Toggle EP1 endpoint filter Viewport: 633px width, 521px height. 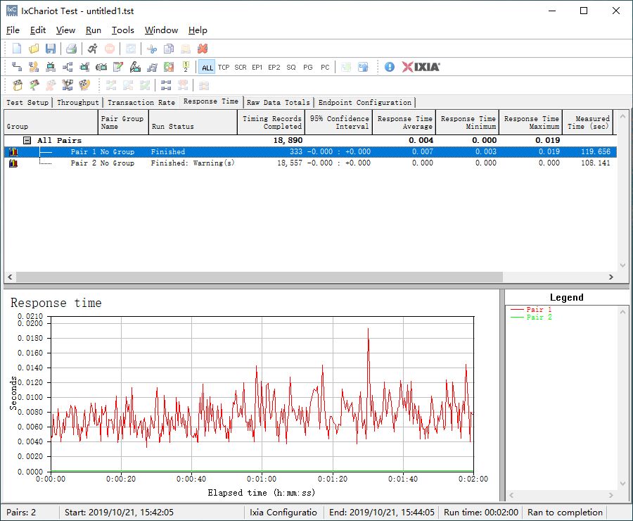[257, 67]
